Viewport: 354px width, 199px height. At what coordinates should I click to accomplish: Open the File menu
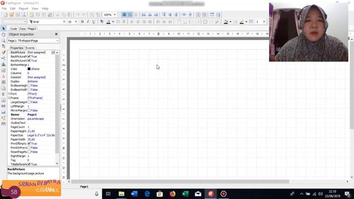point(4,9)
